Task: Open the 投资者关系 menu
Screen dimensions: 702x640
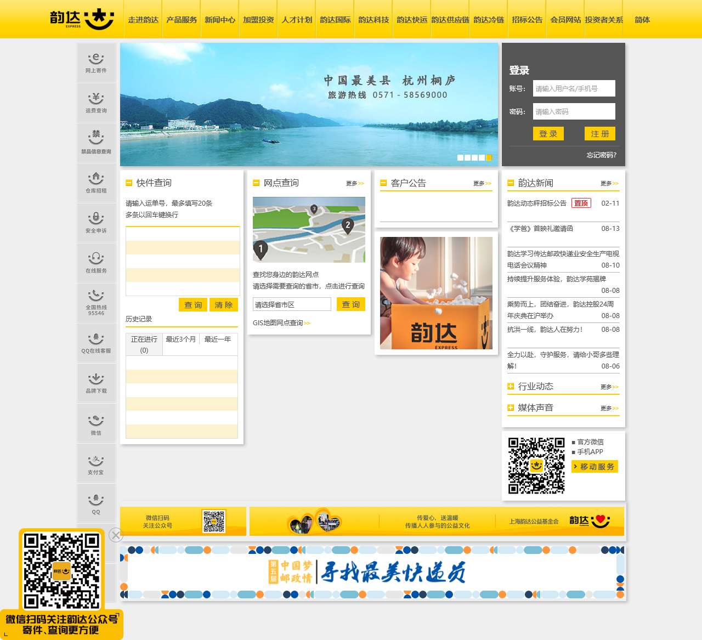Action: [604, 19]
